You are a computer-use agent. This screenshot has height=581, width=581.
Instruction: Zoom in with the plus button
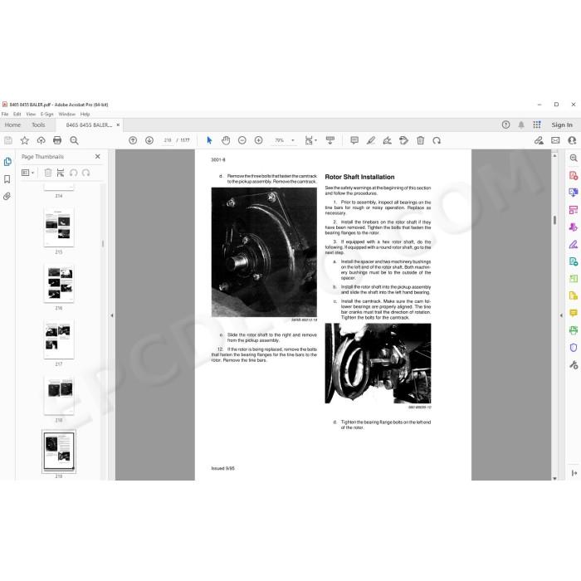259,140
